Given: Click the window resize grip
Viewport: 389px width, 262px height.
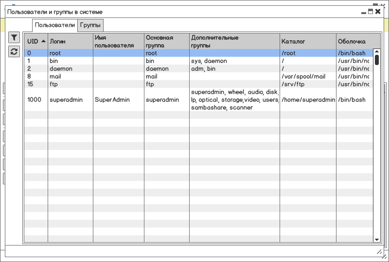Looking at the screenshot, I should pos(379,252).
